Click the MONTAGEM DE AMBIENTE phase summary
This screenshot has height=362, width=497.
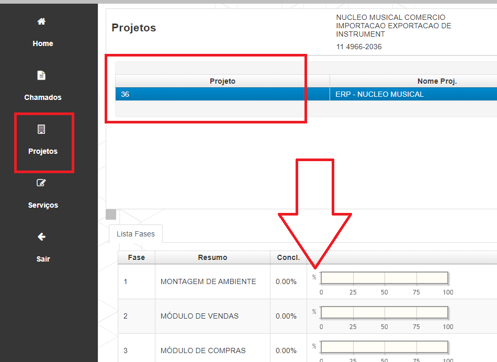click(208, 281)
